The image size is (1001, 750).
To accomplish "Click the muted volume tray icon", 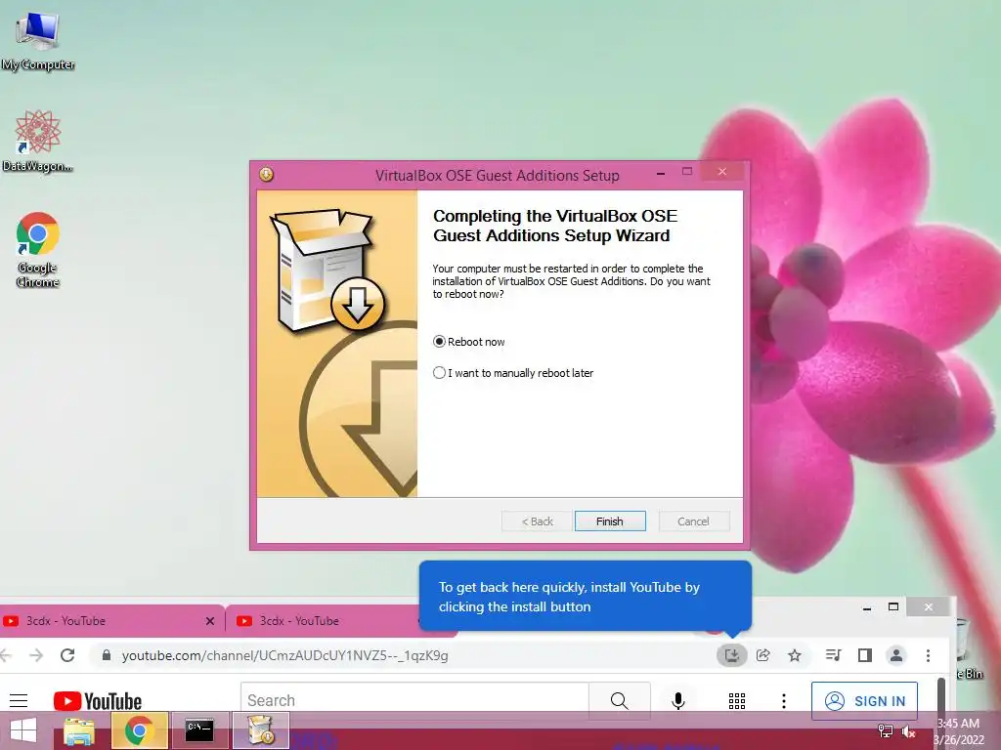I will coord(908,731).
